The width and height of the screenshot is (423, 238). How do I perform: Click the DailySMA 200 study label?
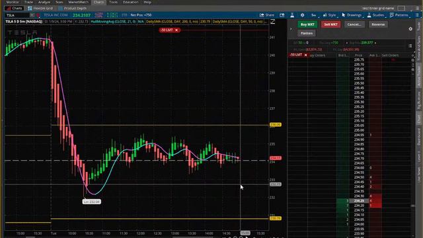coord(173,22)
